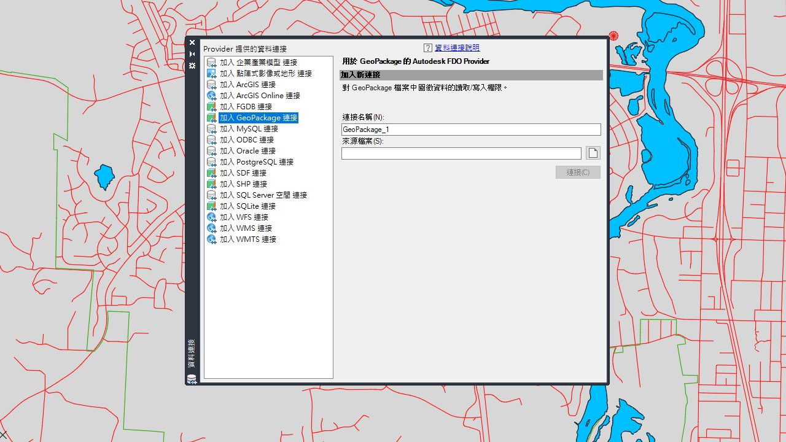Select 加入 ODBC 連接
Screen dimensions: 786x442
[247, 140]
